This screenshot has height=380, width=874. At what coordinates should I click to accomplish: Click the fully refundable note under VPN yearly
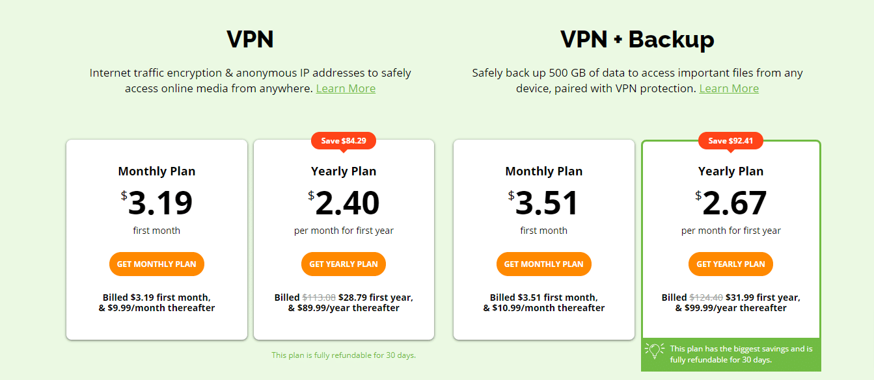click(x=344, y=355)
